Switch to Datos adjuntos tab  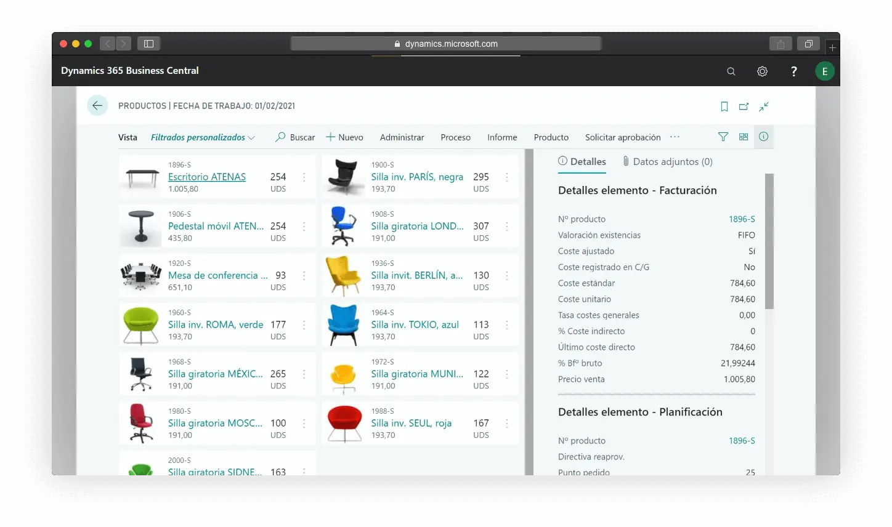pos(667,161)
